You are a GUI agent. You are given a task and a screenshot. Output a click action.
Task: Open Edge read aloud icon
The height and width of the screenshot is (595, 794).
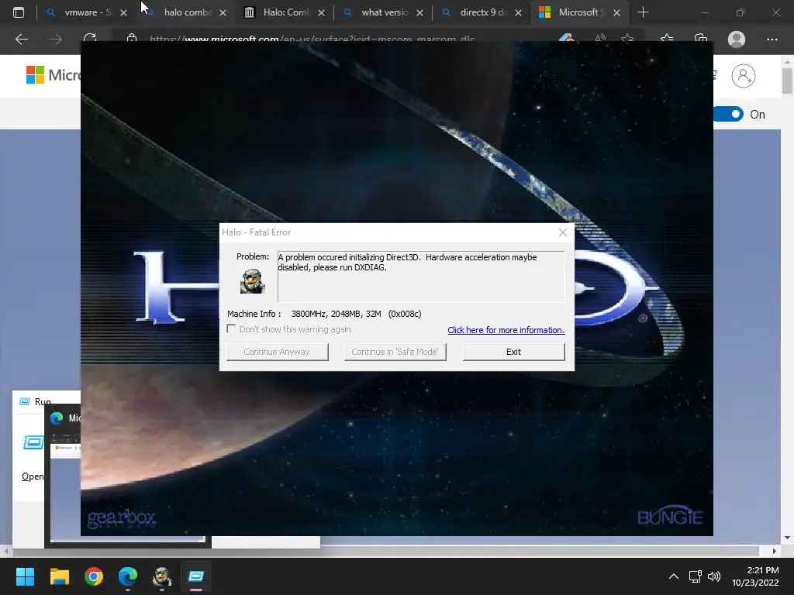600,39
